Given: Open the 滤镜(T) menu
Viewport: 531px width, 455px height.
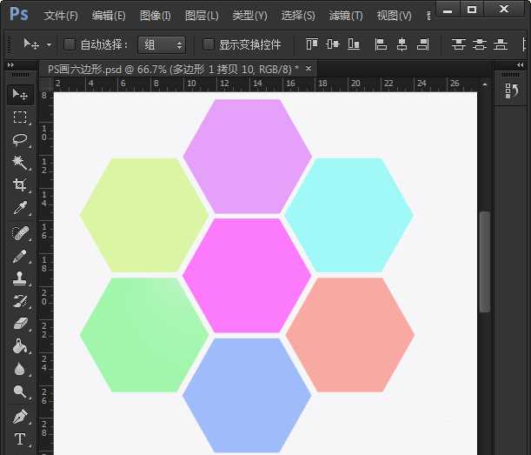Looking at the screenshot, I should (x=346, y=16).
